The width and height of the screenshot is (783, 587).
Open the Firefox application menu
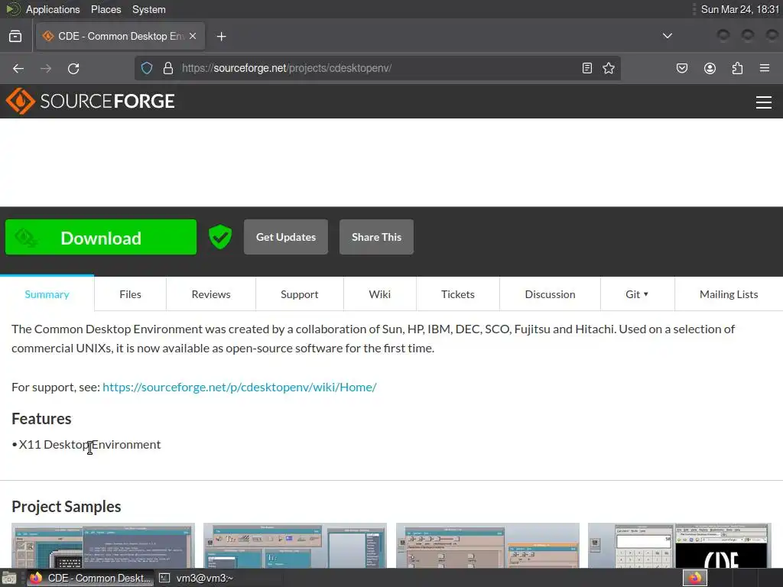point(765,68)
